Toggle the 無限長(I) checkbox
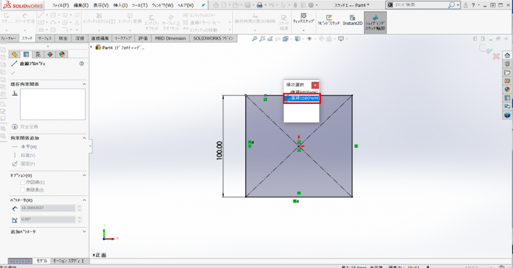The height and width of the screenshot is (268, 513). pos(23,190)
